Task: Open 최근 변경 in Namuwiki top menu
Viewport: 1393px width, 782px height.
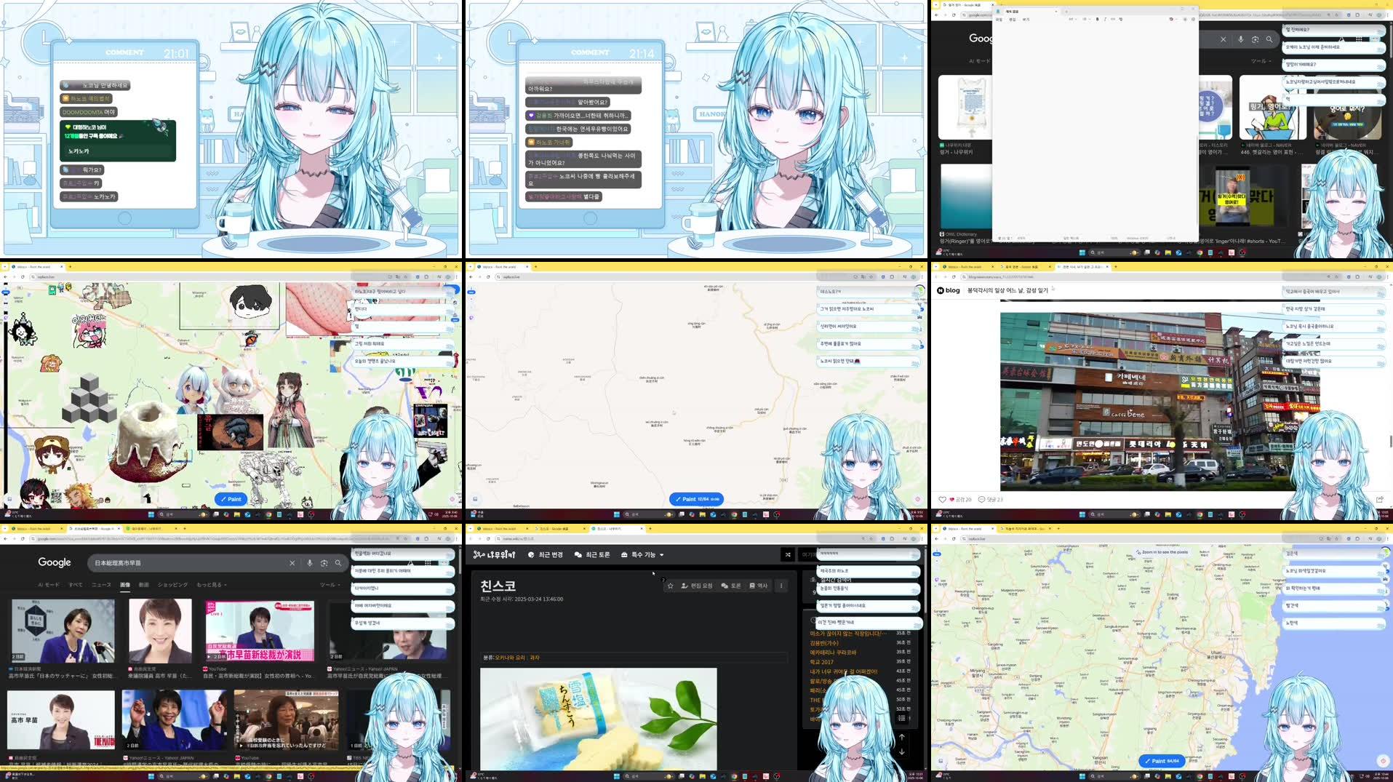Action: tap(545, 555)
